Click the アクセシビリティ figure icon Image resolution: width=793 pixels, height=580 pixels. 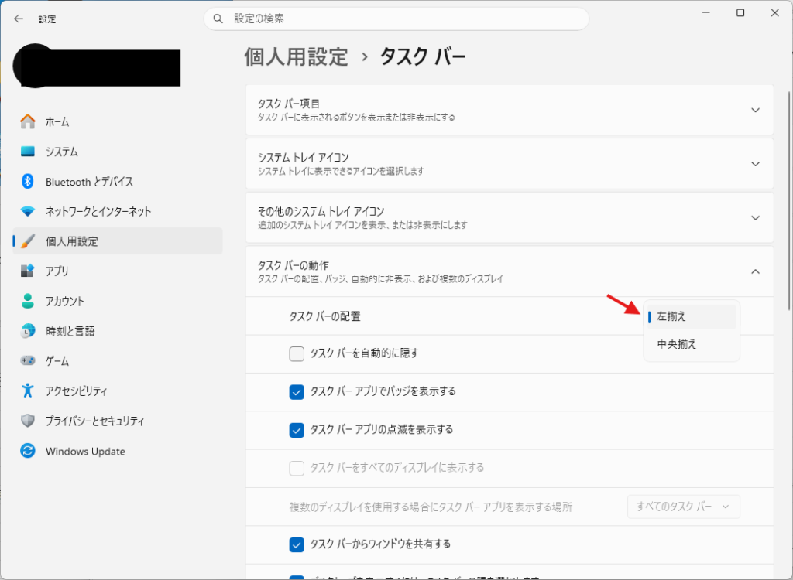pyautogui.click(x=28, y=391)
